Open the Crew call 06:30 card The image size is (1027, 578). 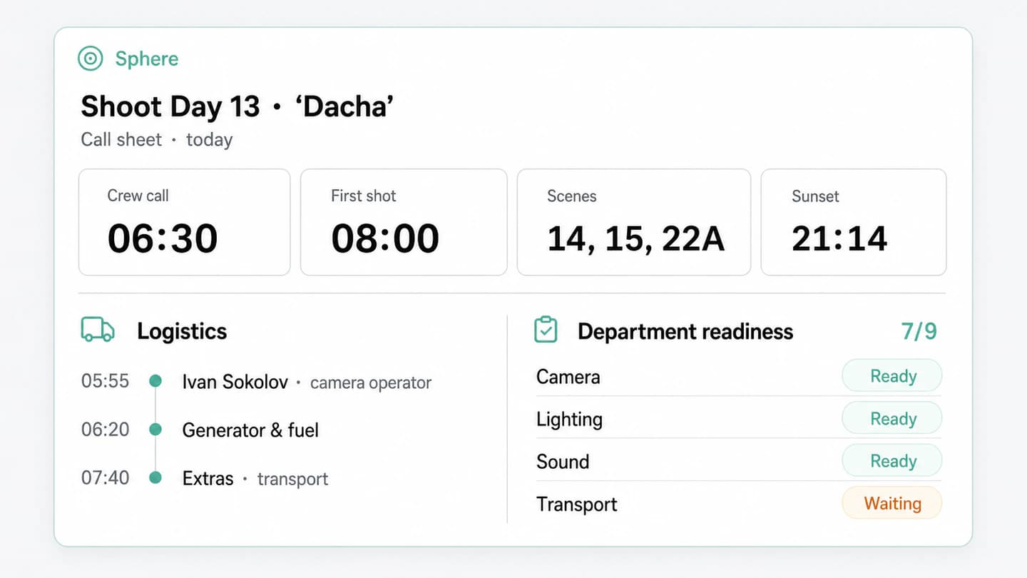[x=184, y=222]
